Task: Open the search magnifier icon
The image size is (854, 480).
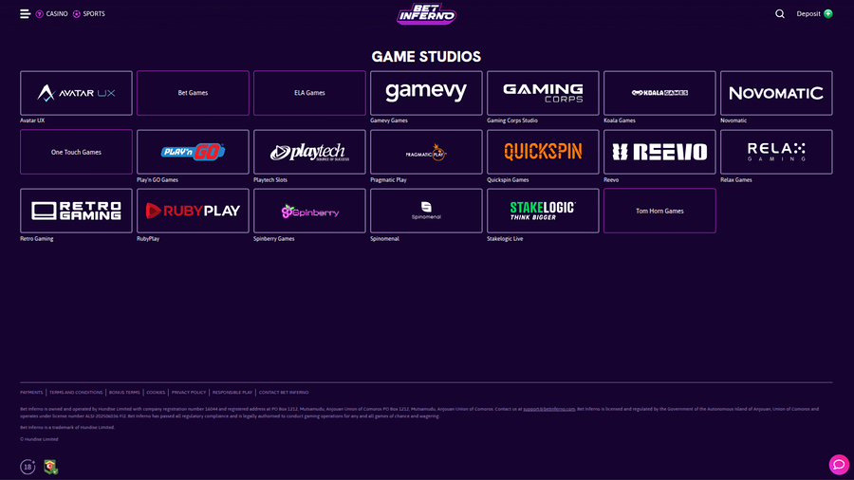Action: [780, 13]
